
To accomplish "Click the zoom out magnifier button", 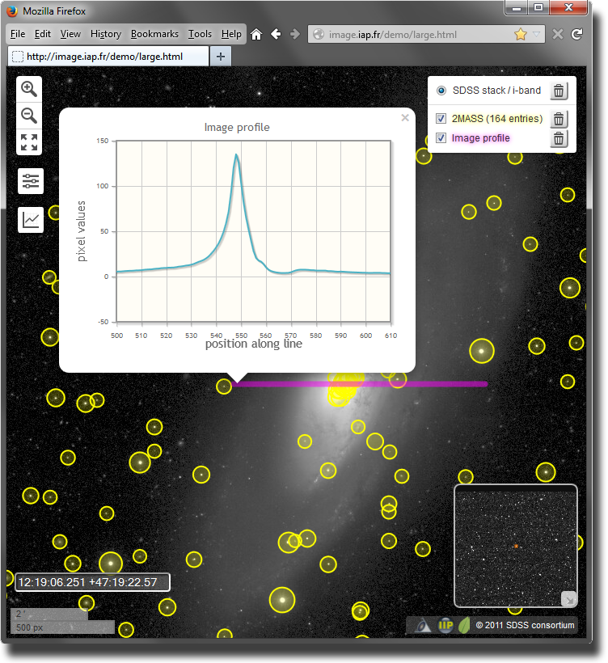I will (29, 116).
